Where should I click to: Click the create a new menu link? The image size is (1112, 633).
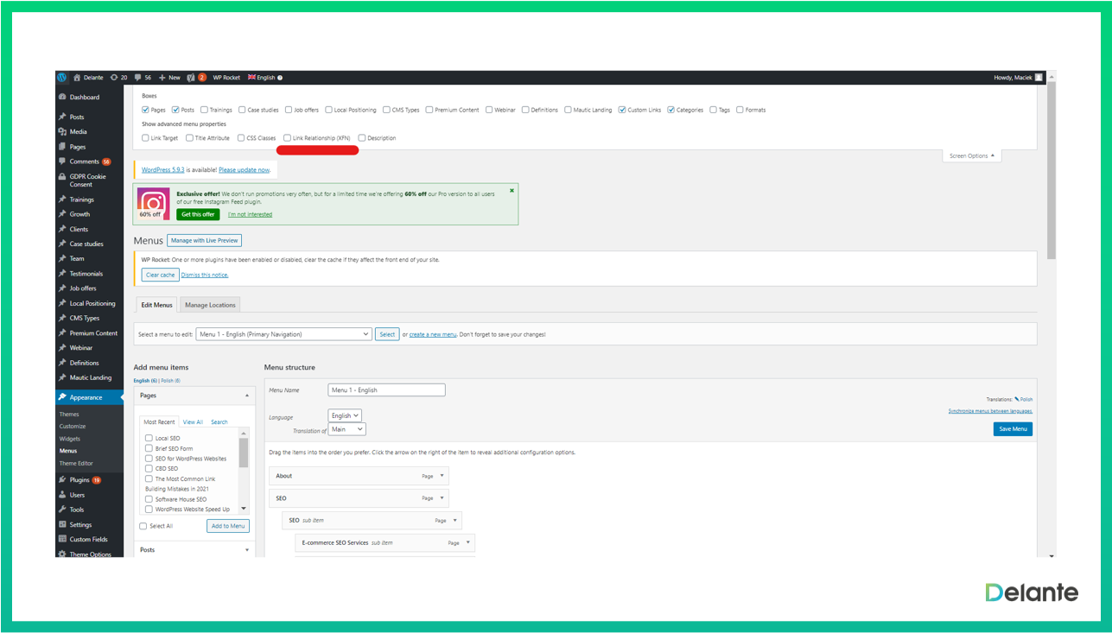(433, 334)
